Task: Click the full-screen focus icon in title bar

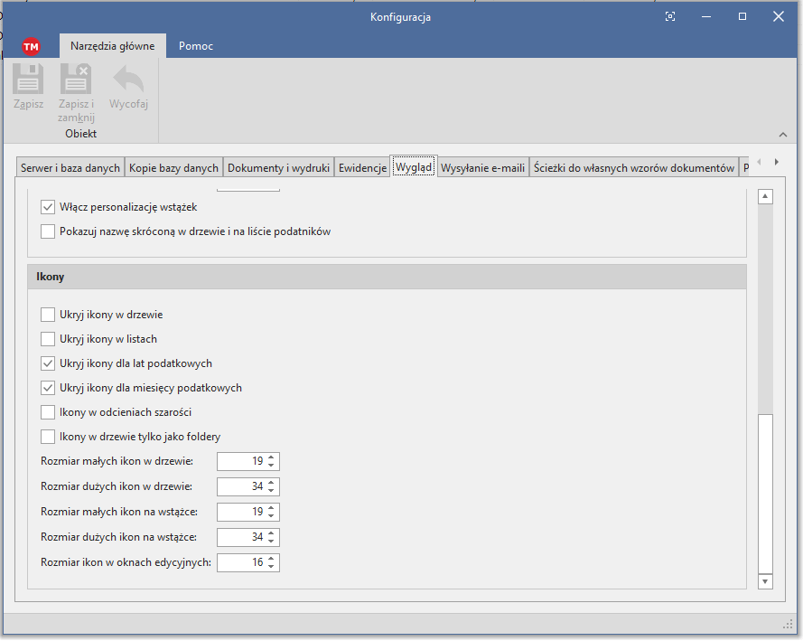Action: pos(670,16)
